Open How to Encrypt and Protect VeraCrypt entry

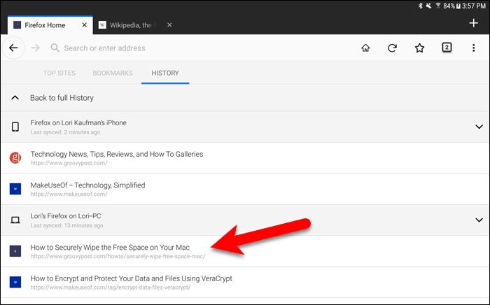point(245,282)
